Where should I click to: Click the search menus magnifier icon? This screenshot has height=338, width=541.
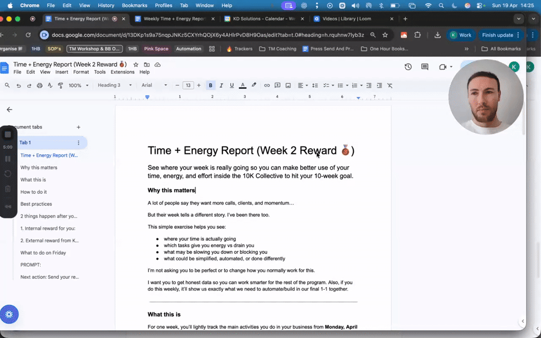[x=7, y=85]
